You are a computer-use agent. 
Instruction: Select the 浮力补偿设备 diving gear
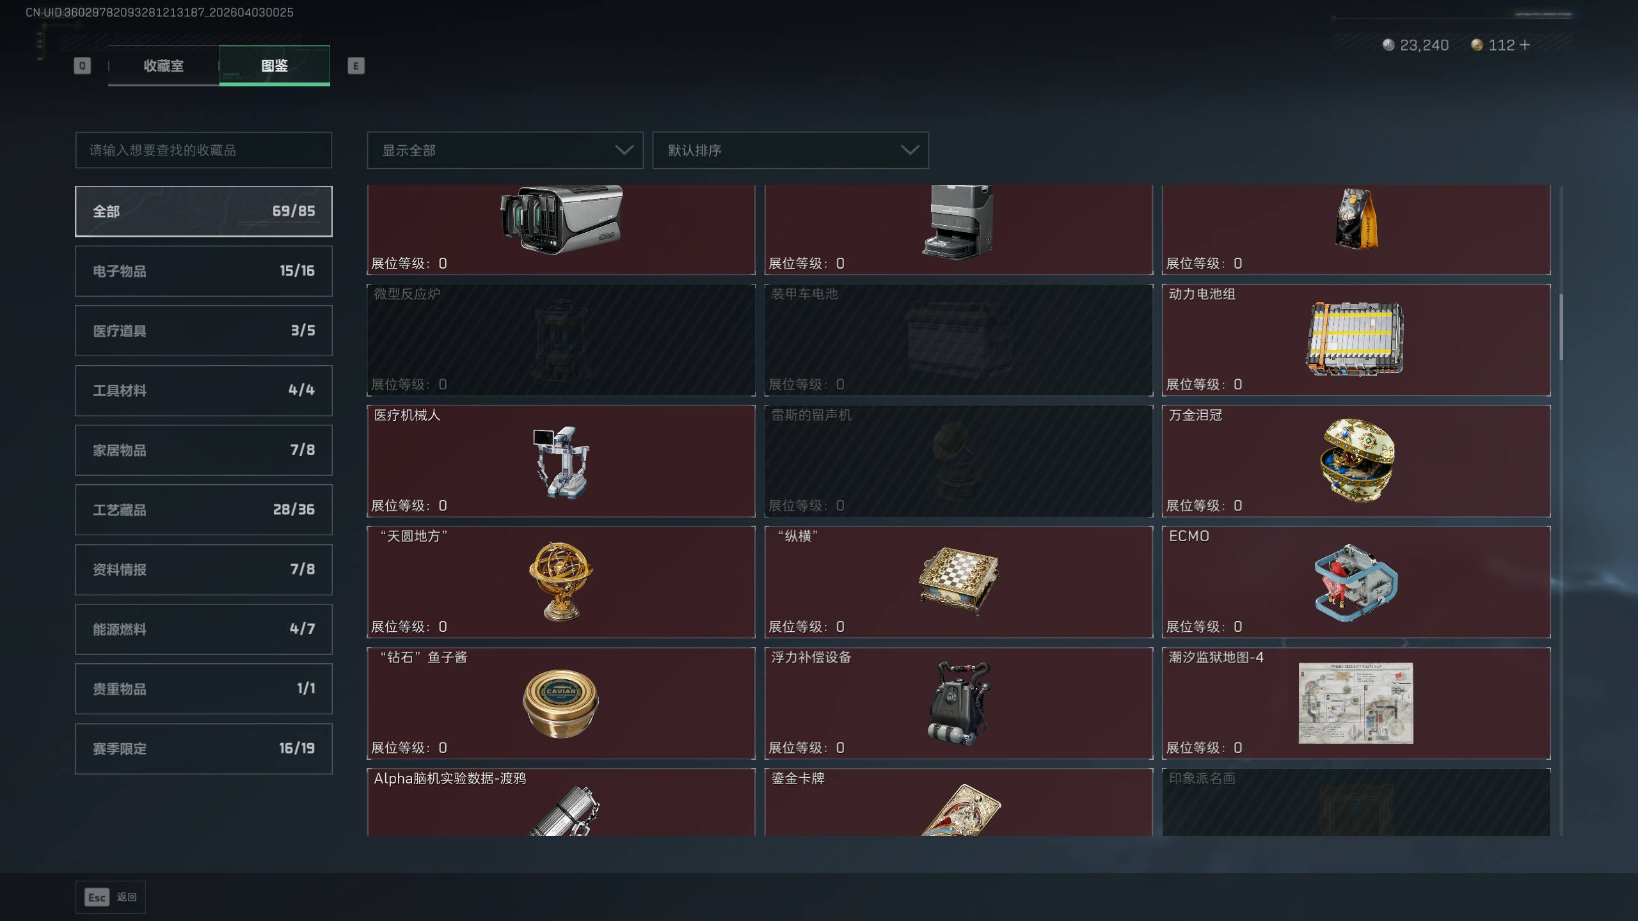(958, 703)
